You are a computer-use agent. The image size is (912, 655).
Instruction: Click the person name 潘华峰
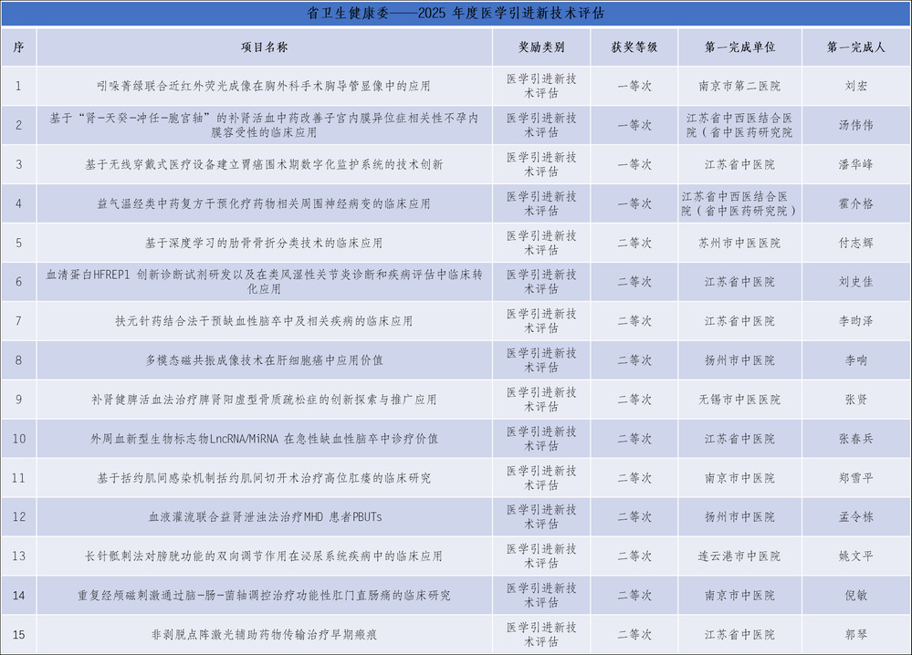tap(855, 165)
